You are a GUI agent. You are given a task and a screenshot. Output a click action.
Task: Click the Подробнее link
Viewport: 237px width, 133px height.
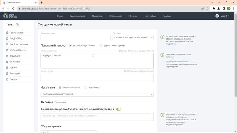pyautogui.click(x=171, y=44)
